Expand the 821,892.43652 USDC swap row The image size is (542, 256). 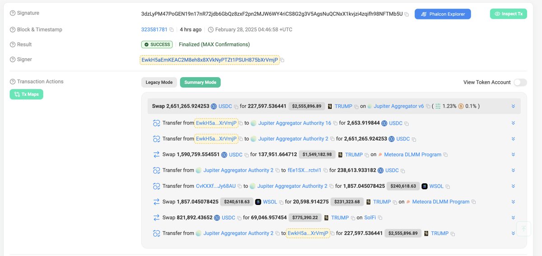(x=513, y=218)
